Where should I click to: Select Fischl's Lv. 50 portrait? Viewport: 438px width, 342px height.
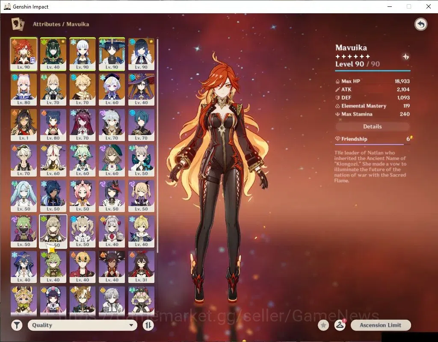coord(141,196)
